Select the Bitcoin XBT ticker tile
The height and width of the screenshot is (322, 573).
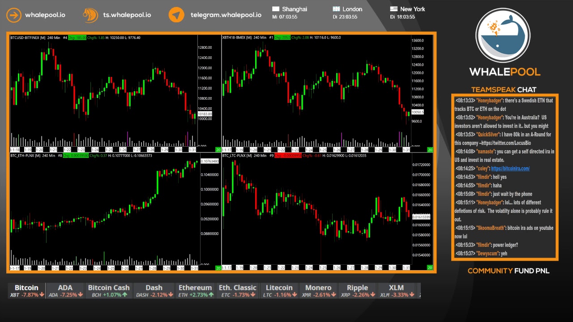(x=27, y=291)
